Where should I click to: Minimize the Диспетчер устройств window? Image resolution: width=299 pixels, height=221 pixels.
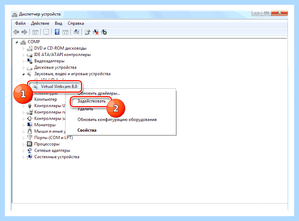[257, 13]
